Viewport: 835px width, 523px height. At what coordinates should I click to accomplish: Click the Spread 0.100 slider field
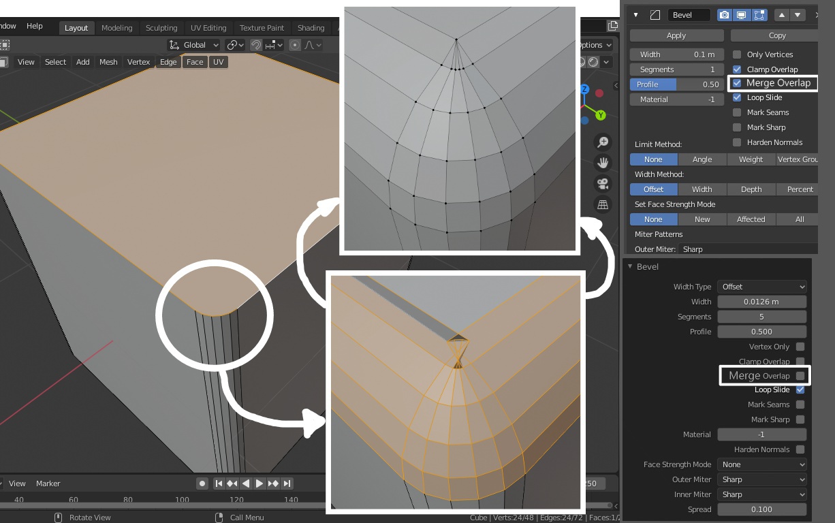click(x=762, y=509)
